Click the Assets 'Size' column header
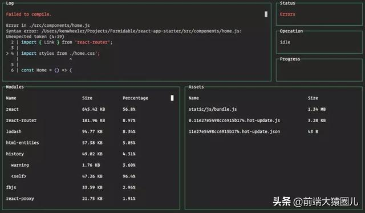The image size is (365, 213). 313,98
